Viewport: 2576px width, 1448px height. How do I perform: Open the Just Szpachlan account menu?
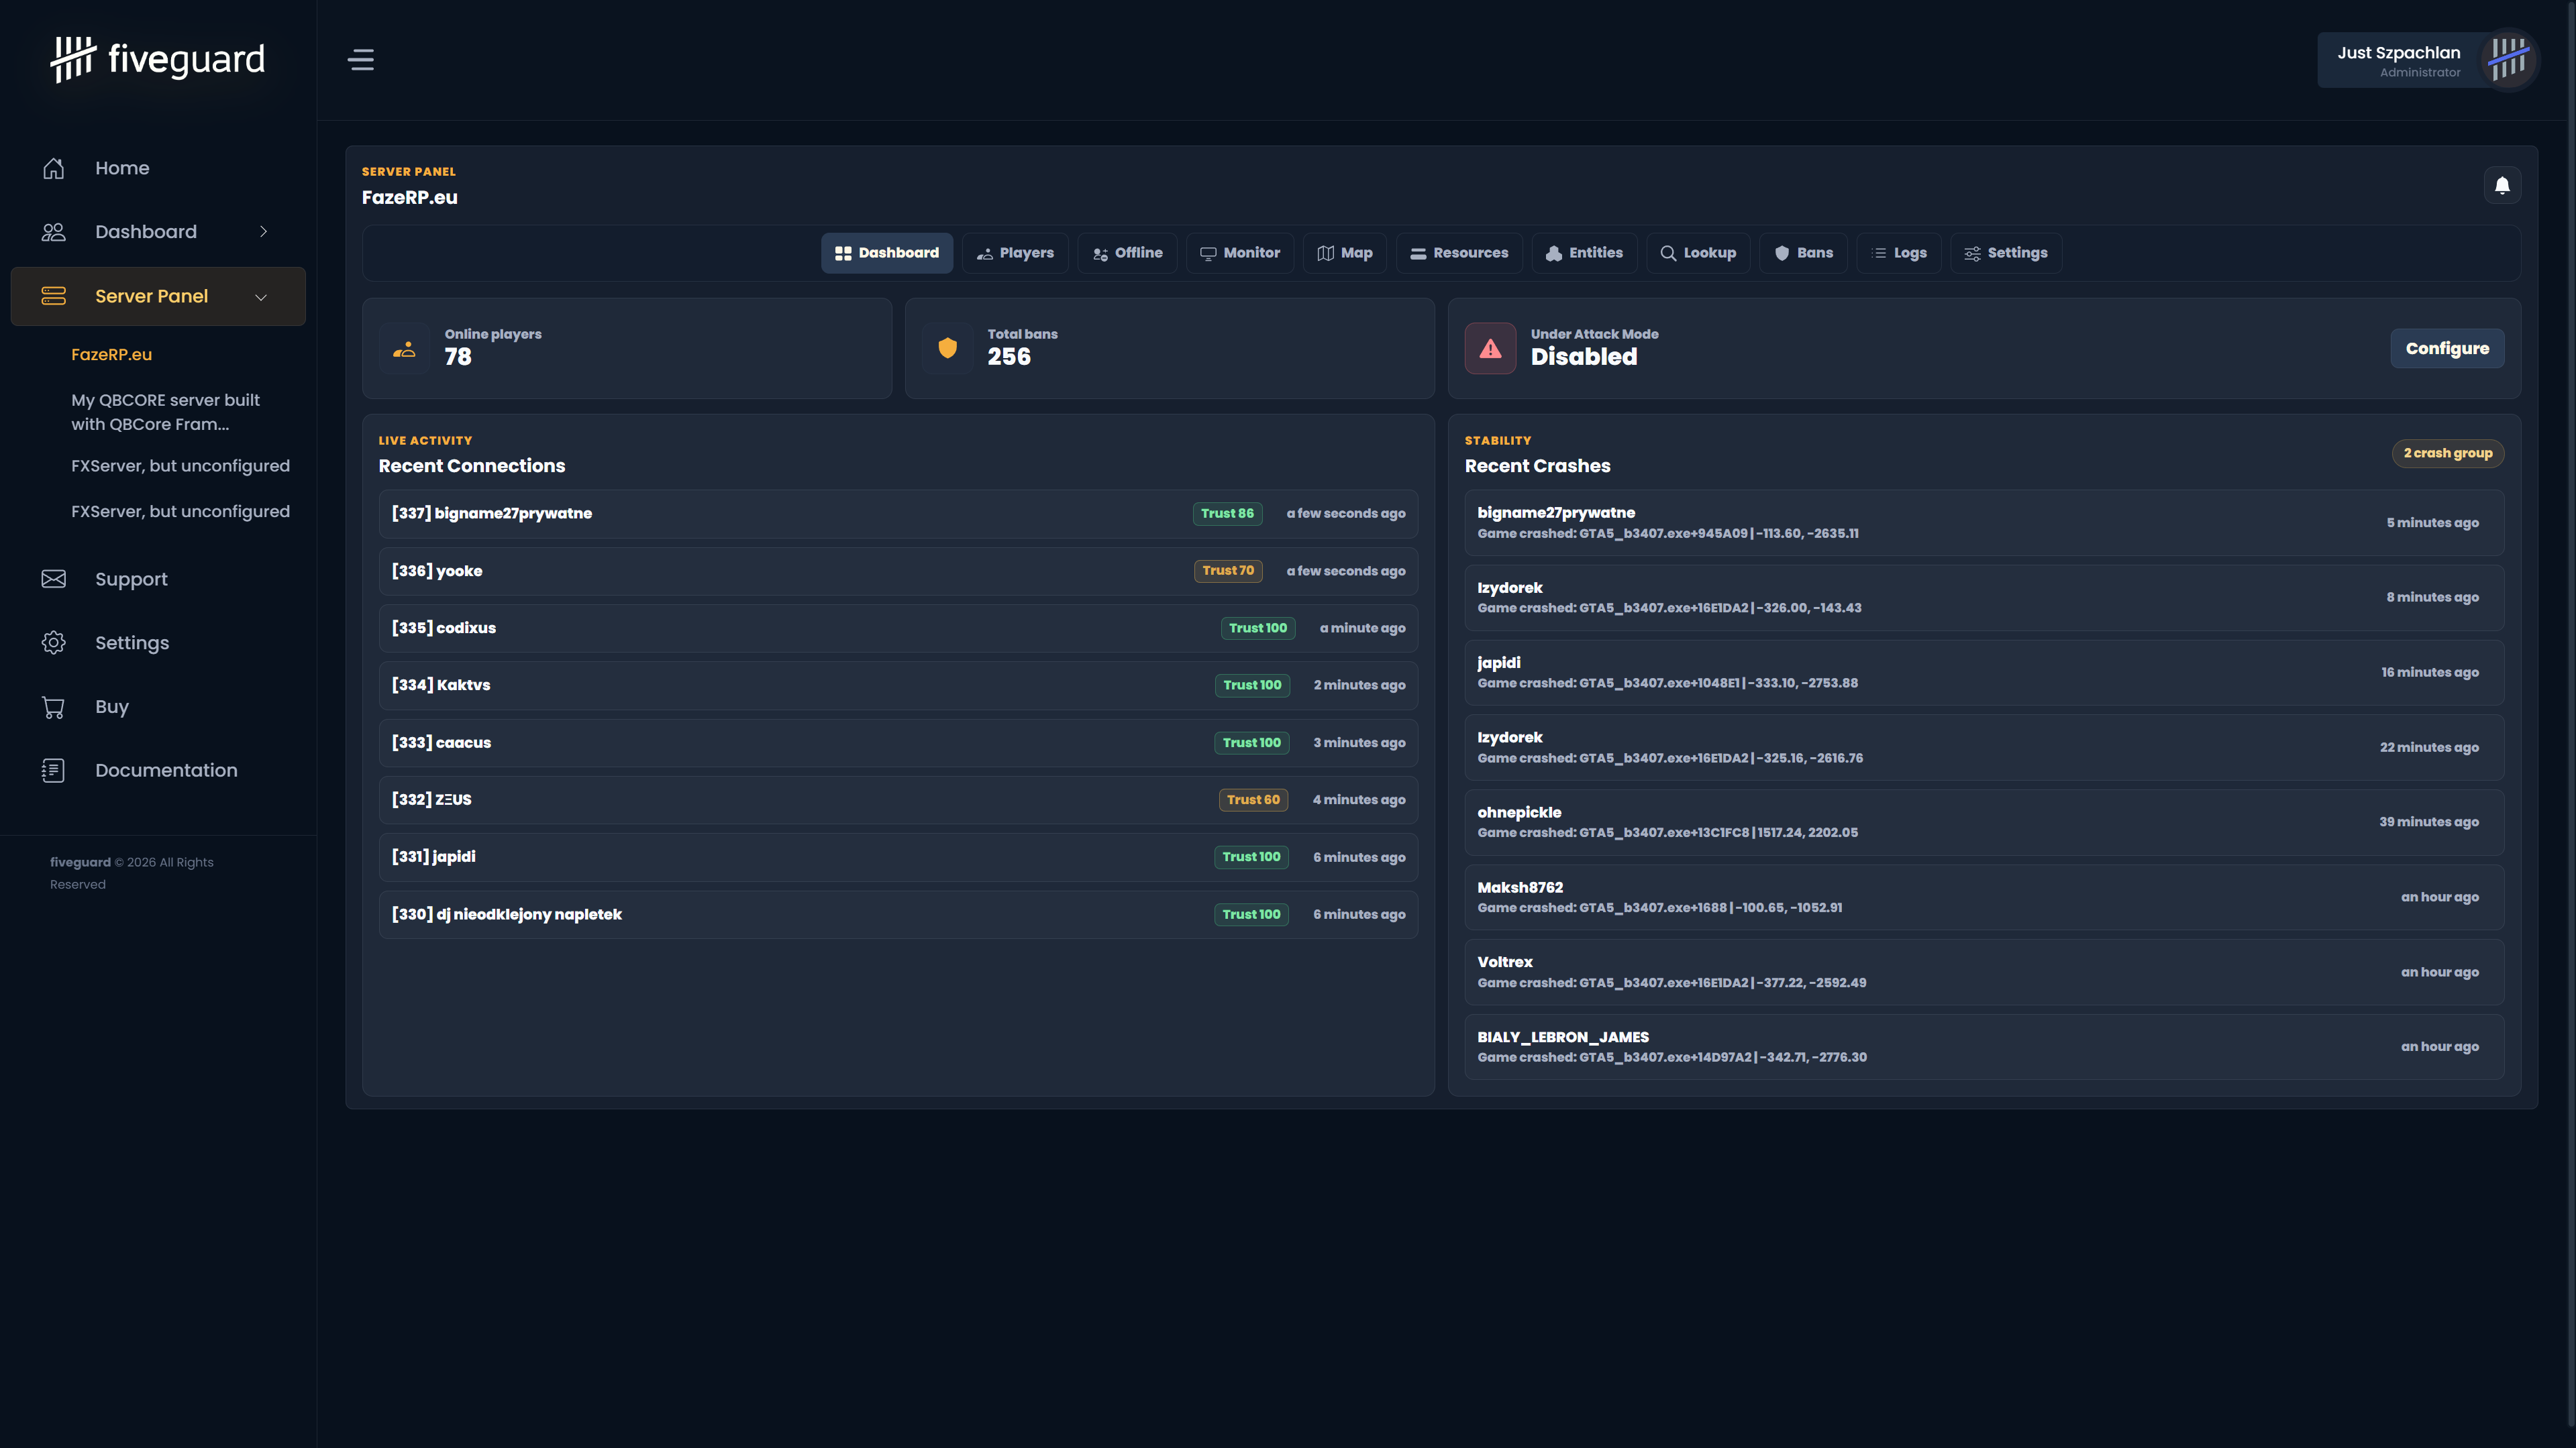[x=2427, y=60]
